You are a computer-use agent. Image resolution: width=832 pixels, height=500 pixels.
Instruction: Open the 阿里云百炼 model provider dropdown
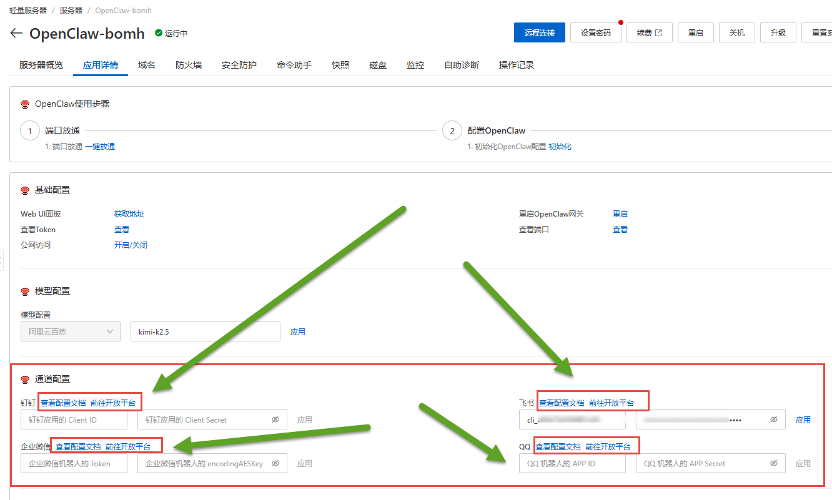pos(70,332)
